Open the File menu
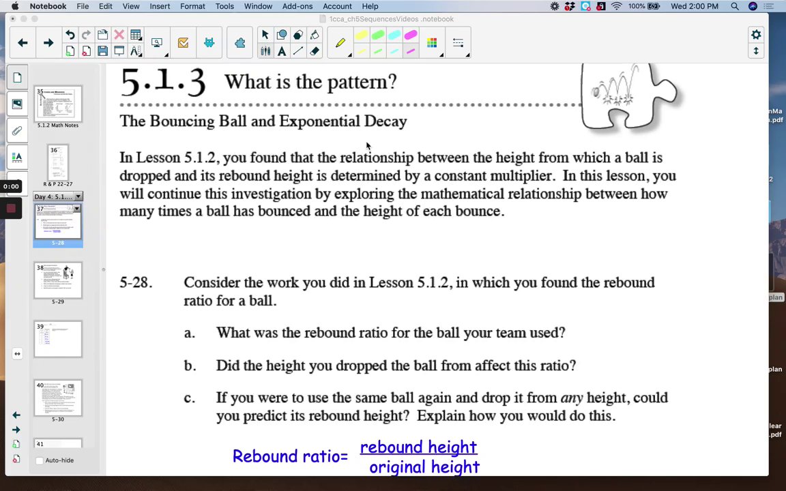The width and height of the screenshot is (786, 491). 83,6
